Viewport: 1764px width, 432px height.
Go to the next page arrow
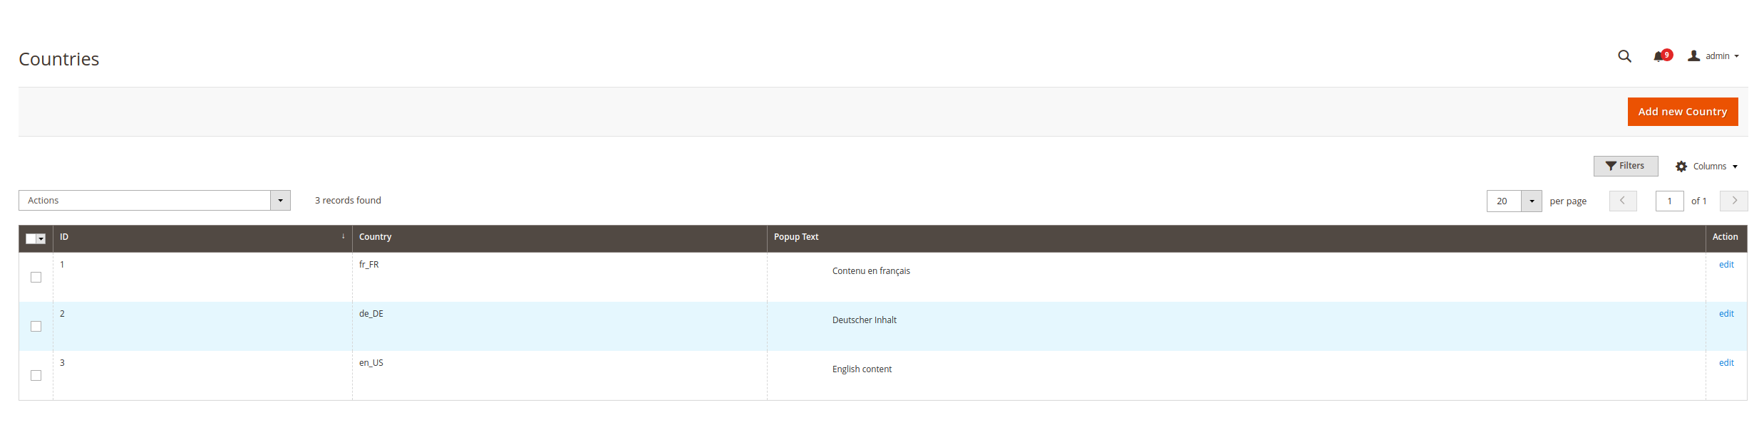[1733, 201]
